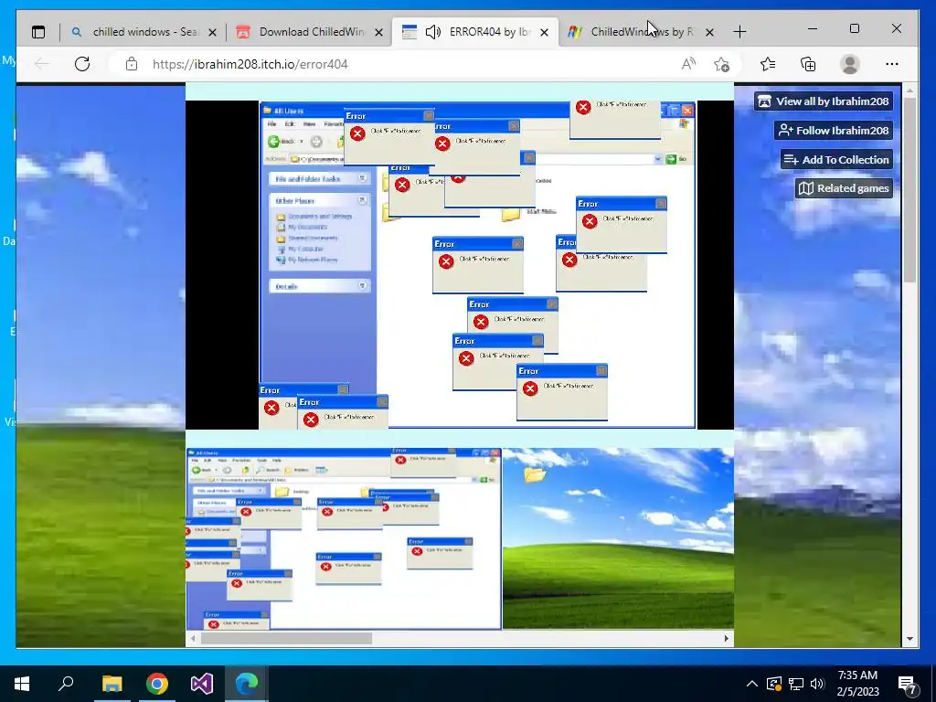This screenshot has height=702, width=936.
Task: Open the green hills desktop screenshot
Action: click(x=619, y=538)
